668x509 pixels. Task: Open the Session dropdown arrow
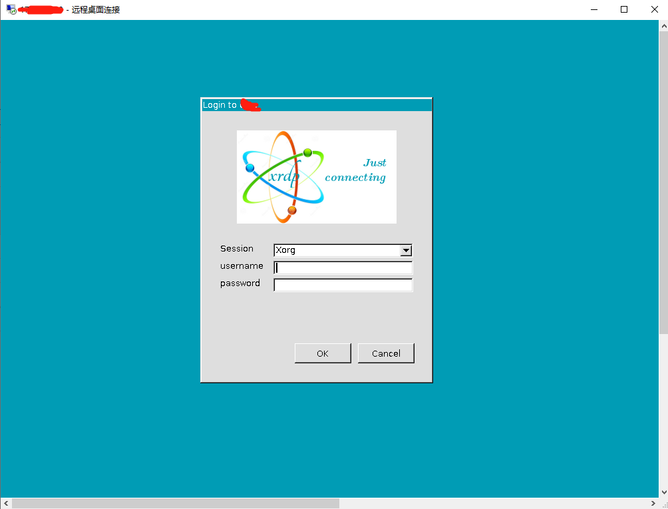406,250
